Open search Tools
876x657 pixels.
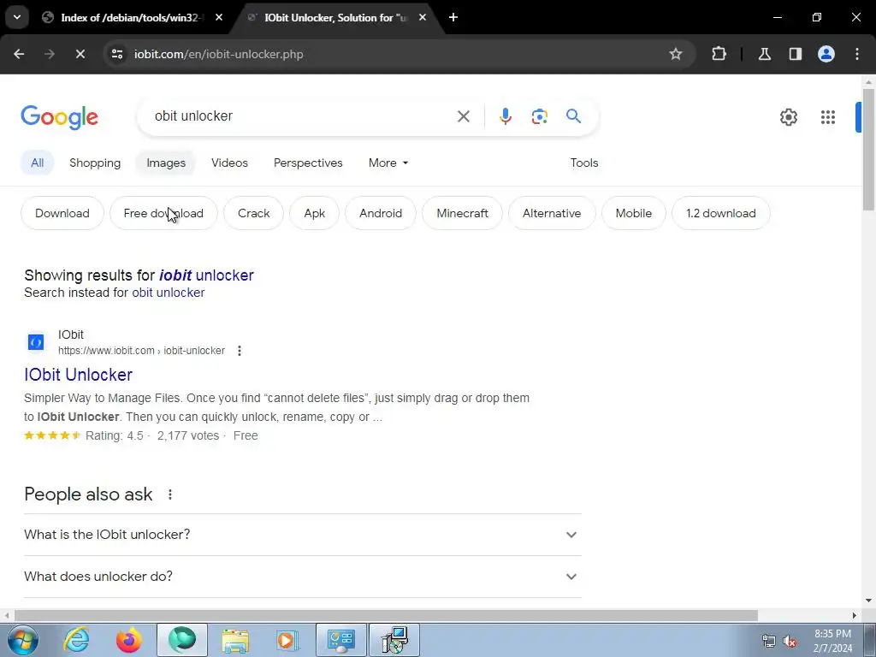click(x=583, y=163)
